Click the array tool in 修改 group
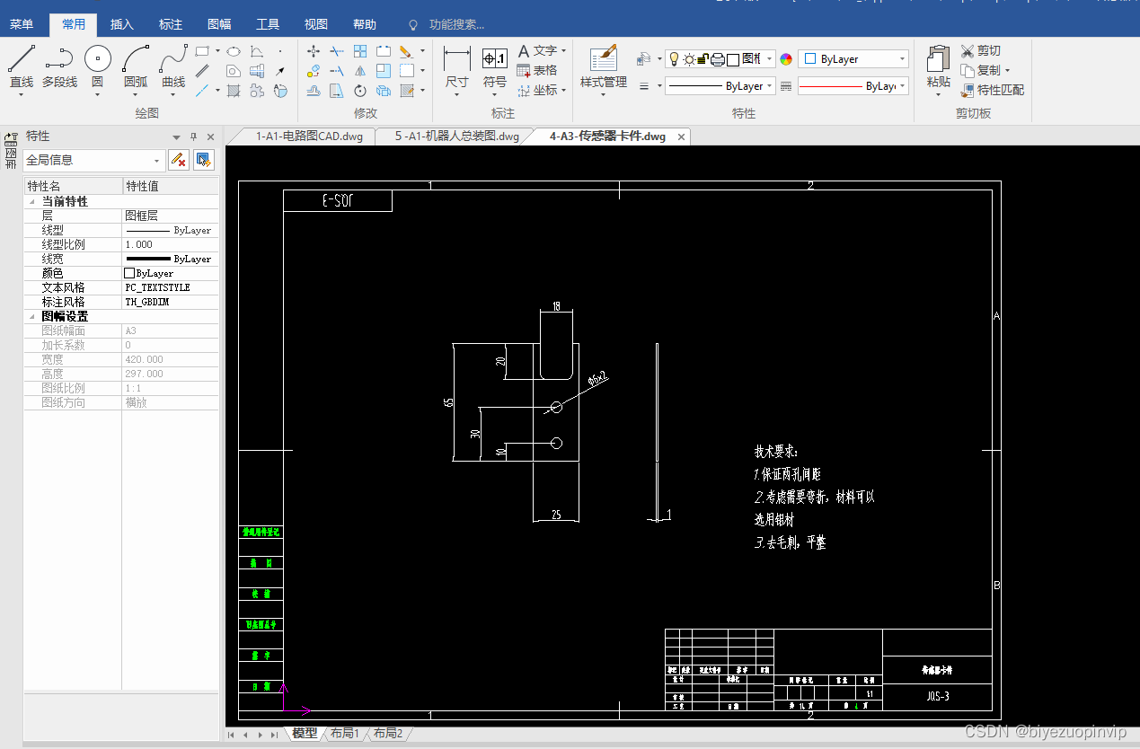This screenshot has height=749, width=1140. click(360, 51)
